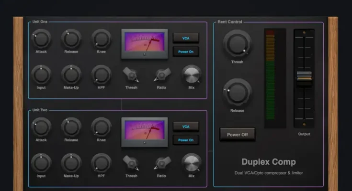This screenshot has height=191, width=352.
Task: Select the Unit One HPF knob
Action: (101, 75)
